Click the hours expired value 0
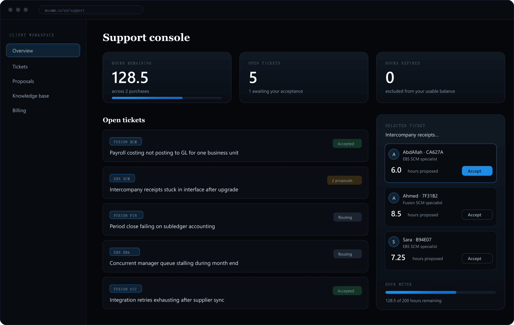 pos(390,78)
